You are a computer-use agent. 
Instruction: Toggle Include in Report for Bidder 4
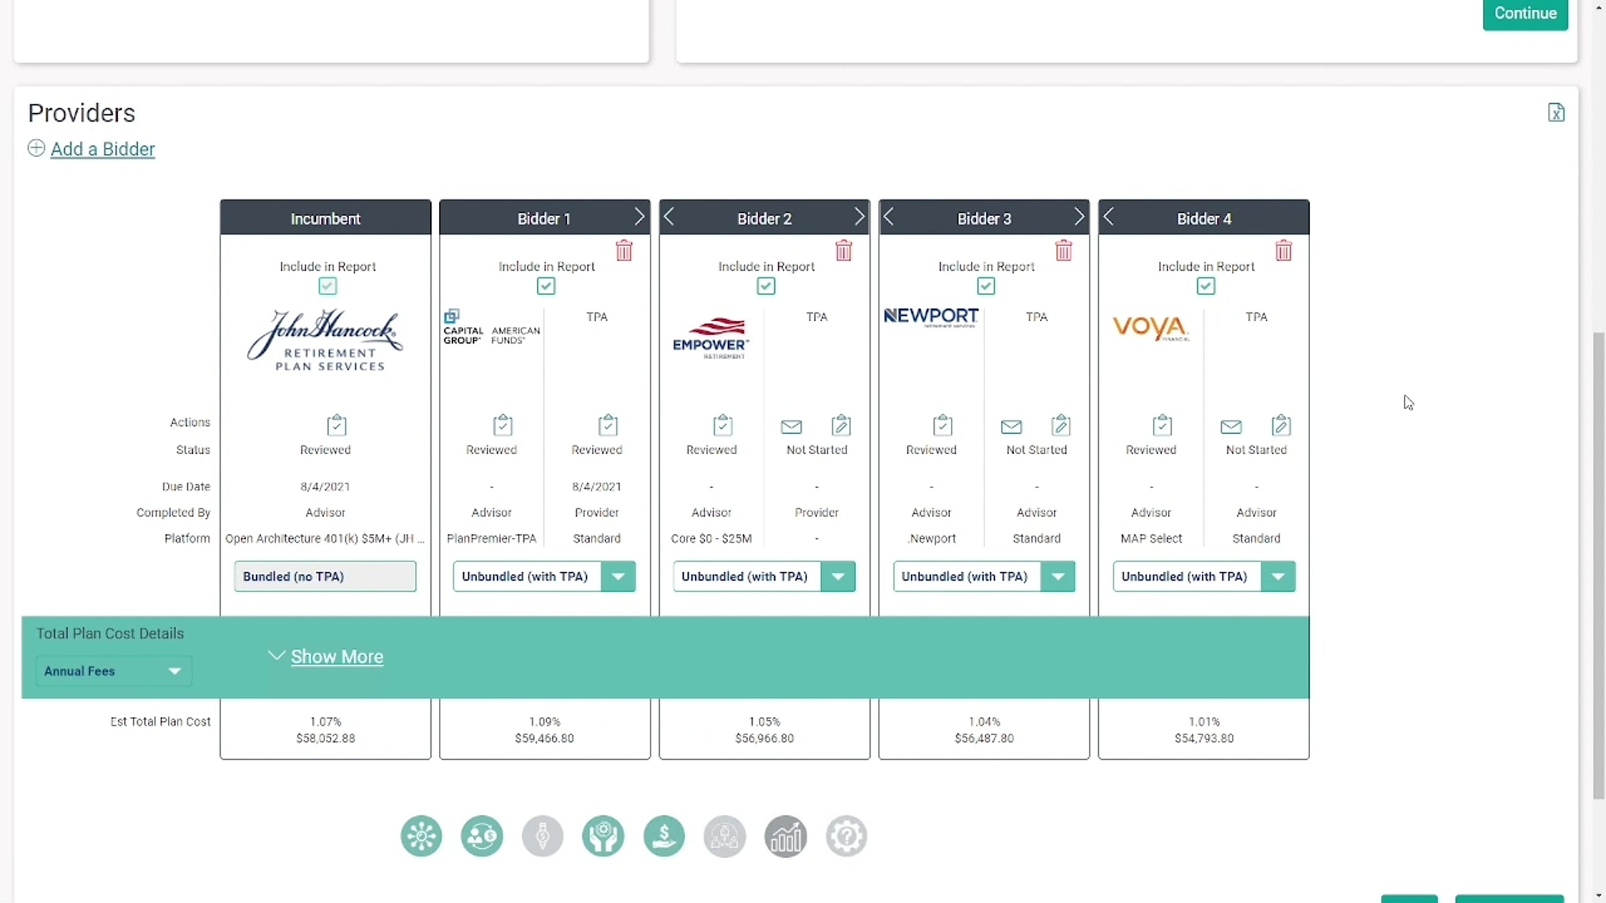[1205, 286]
